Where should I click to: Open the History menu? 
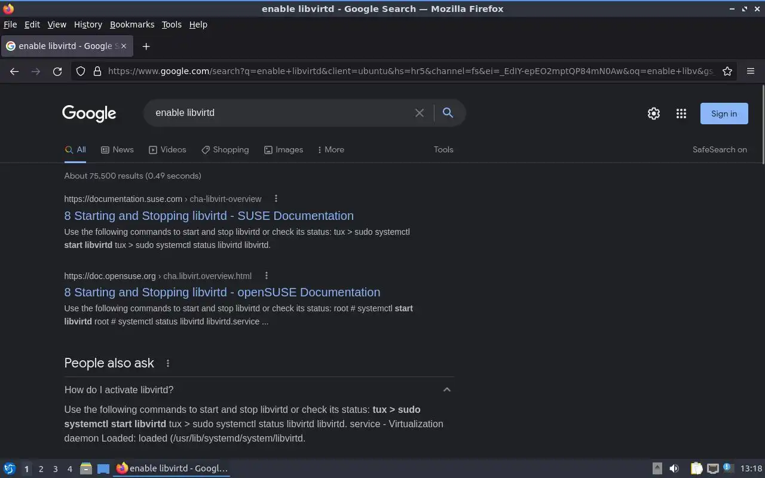coord(88,24)
